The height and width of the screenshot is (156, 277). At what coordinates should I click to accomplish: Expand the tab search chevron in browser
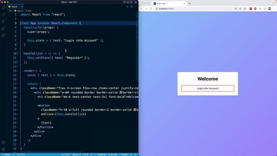[274, 3]
